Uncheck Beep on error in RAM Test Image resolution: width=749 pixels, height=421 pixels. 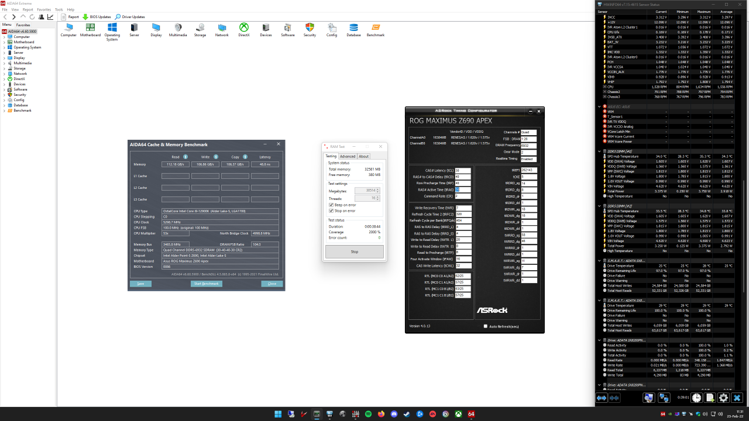click(x=332, y=205)
